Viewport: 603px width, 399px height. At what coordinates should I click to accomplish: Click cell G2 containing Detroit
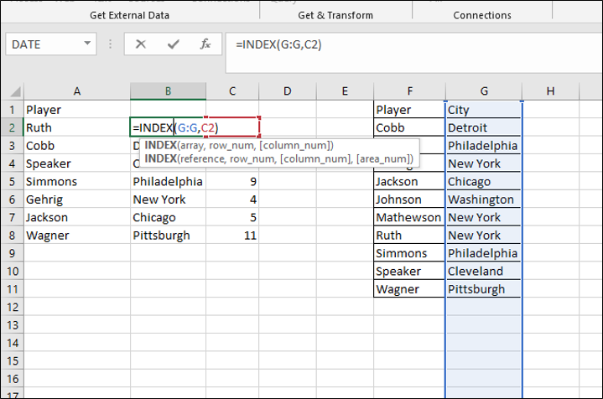(x=484, y=127)
